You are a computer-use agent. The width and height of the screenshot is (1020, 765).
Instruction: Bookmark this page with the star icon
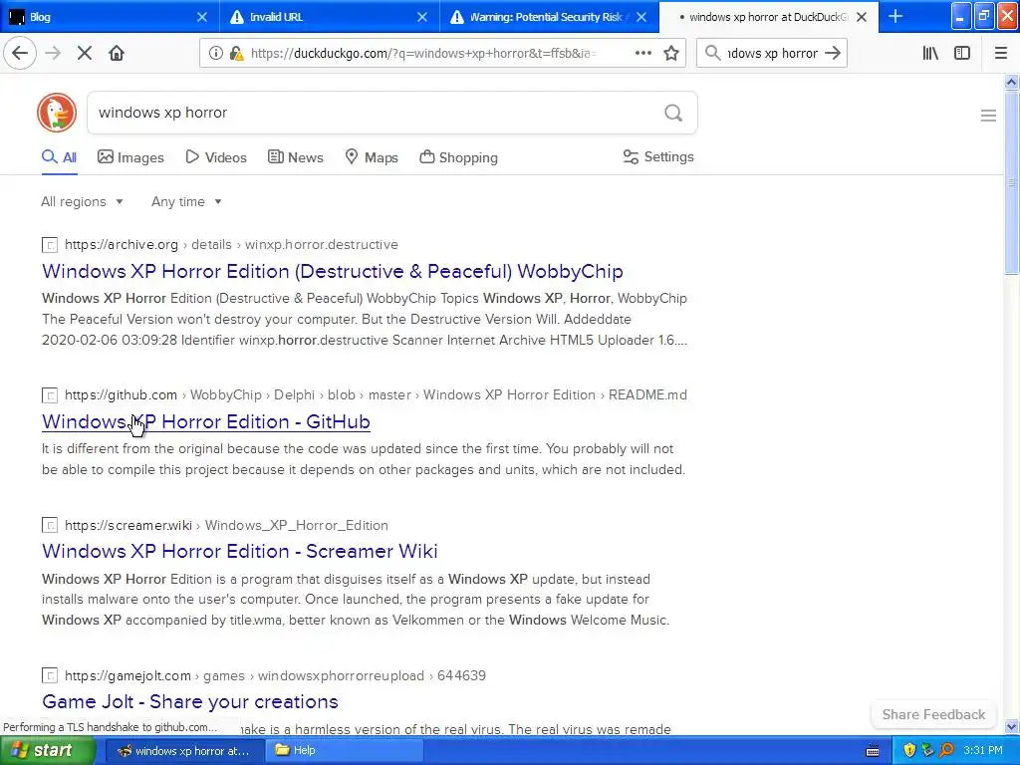[671, 53]
